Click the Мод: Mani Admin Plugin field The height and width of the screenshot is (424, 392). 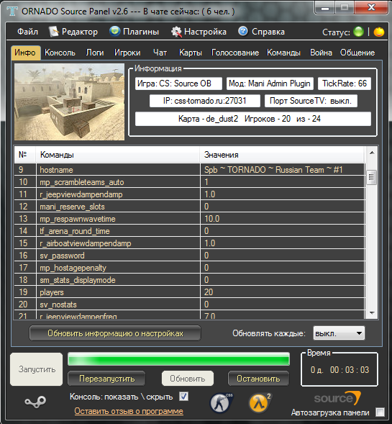pyautogui.click(x=270, y=84)
